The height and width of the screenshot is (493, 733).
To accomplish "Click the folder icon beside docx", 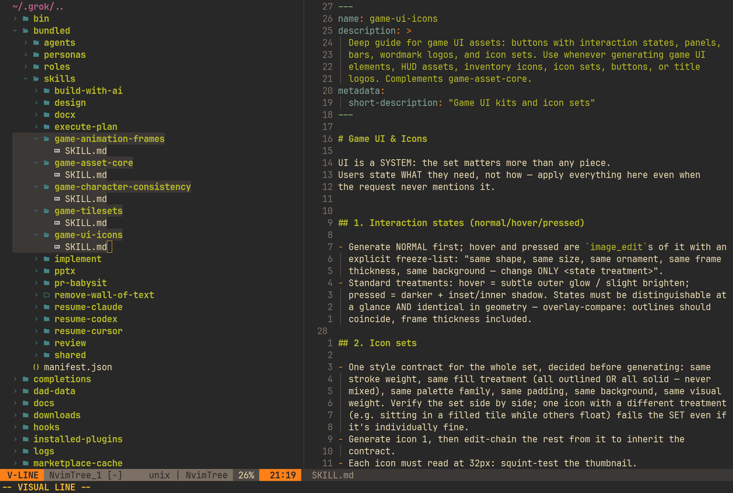I will pyautogui.click(x=46, y=115).
